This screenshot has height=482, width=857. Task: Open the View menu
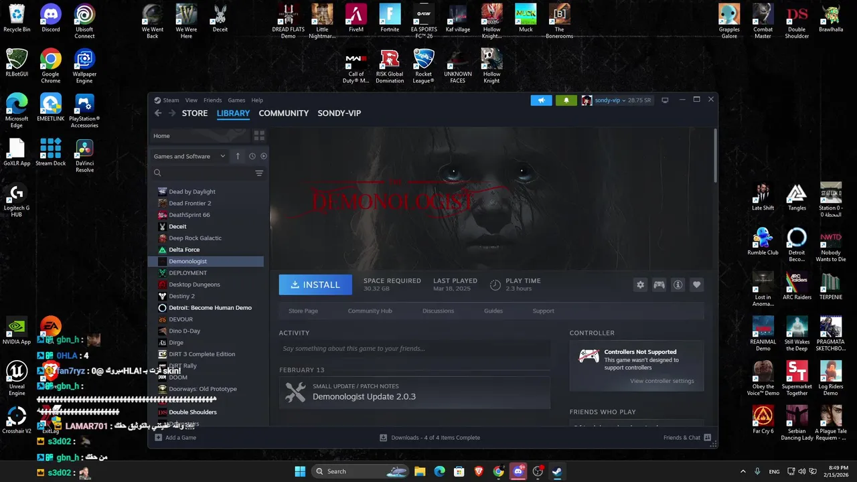point(191,100)
